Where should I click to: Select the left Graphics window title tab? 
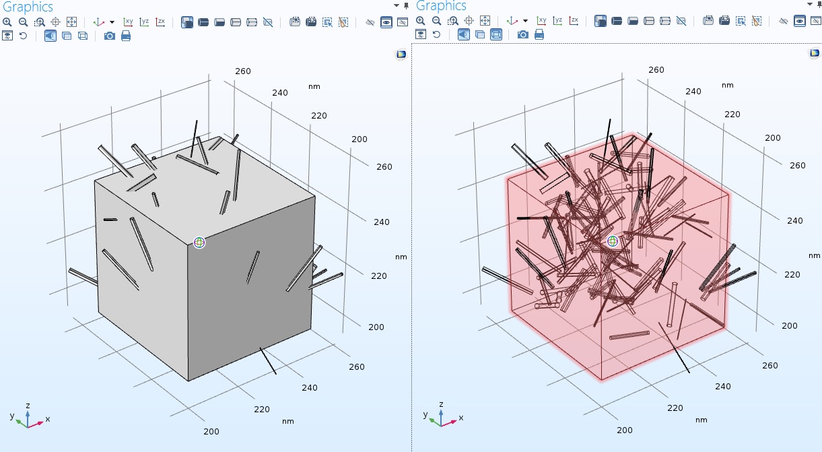28,7
